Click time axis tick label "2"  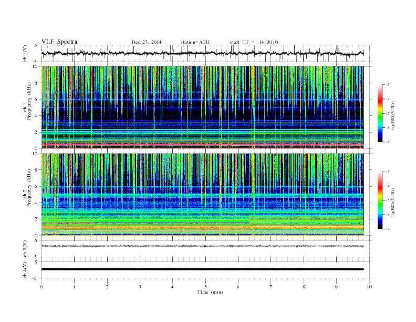click(107, 287)
